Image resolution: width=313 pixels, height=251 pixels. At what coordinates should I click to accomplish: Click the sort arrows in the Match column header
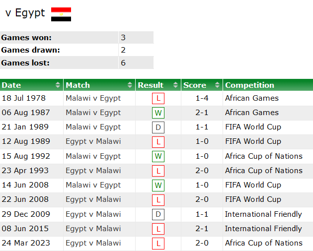pos(130,85)
